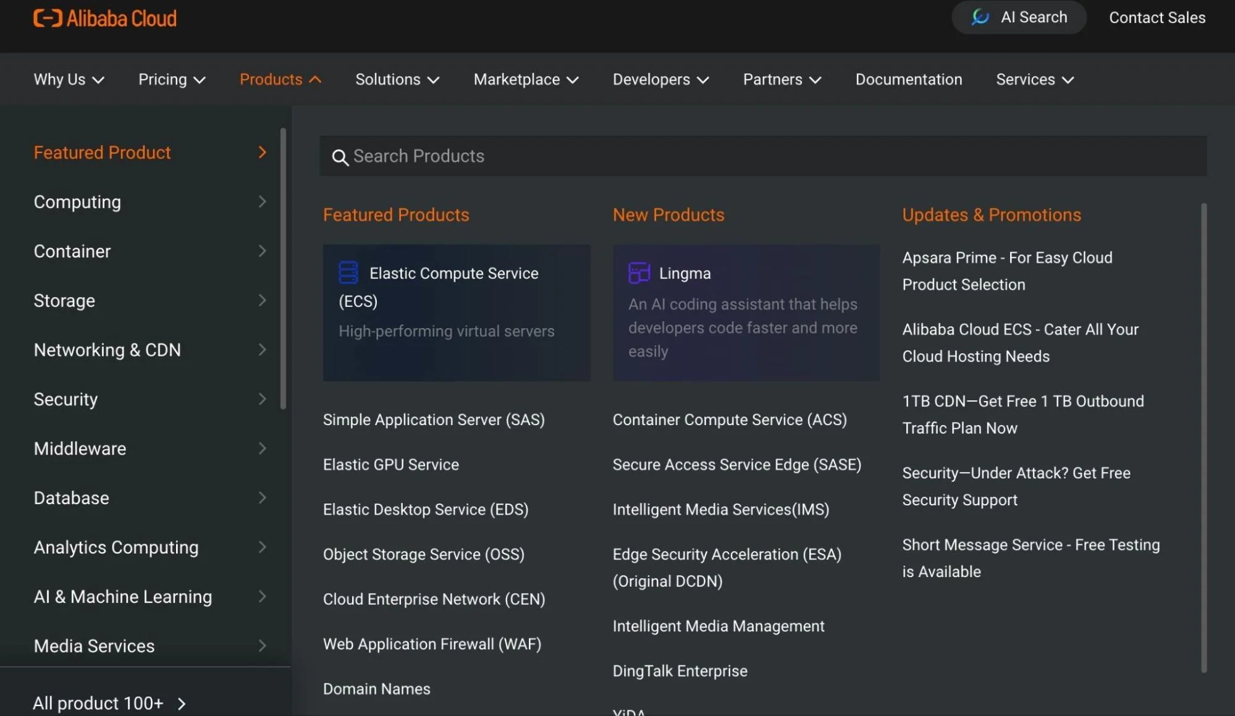Expand the Computing category arrow
This screenshot has width=1235, height=716.
[x=262, y=201]
